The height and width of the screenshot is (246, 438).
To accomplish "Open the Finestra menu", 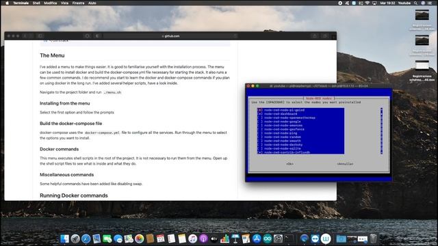I will (x=78, y=3).
